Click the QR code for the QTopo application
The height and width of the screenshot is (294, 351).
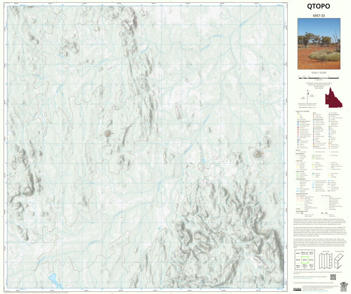coord(333,277)
